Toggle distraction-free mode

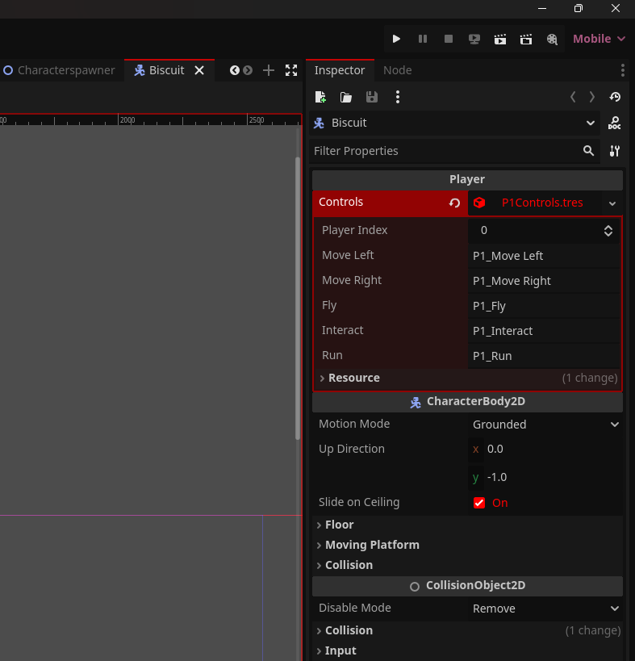pos(291,70)
